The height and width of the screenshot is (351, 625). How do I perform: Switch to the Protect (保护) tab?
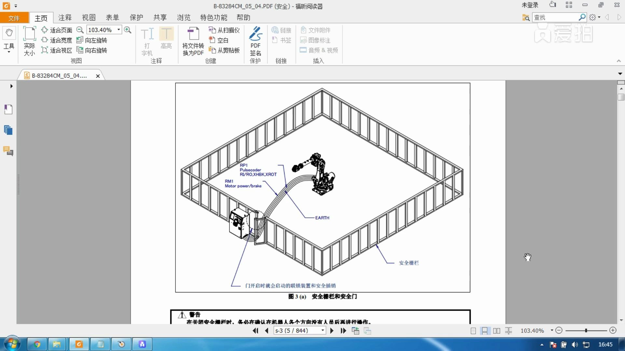(x=136, y=18)
